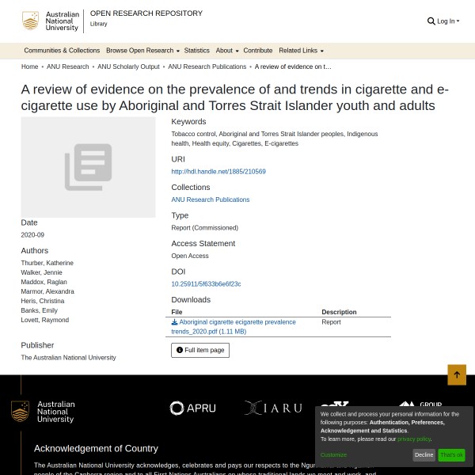Click the green That's ok button
Viewport: 475px width, 475px height.
click(x=451, y=455)
